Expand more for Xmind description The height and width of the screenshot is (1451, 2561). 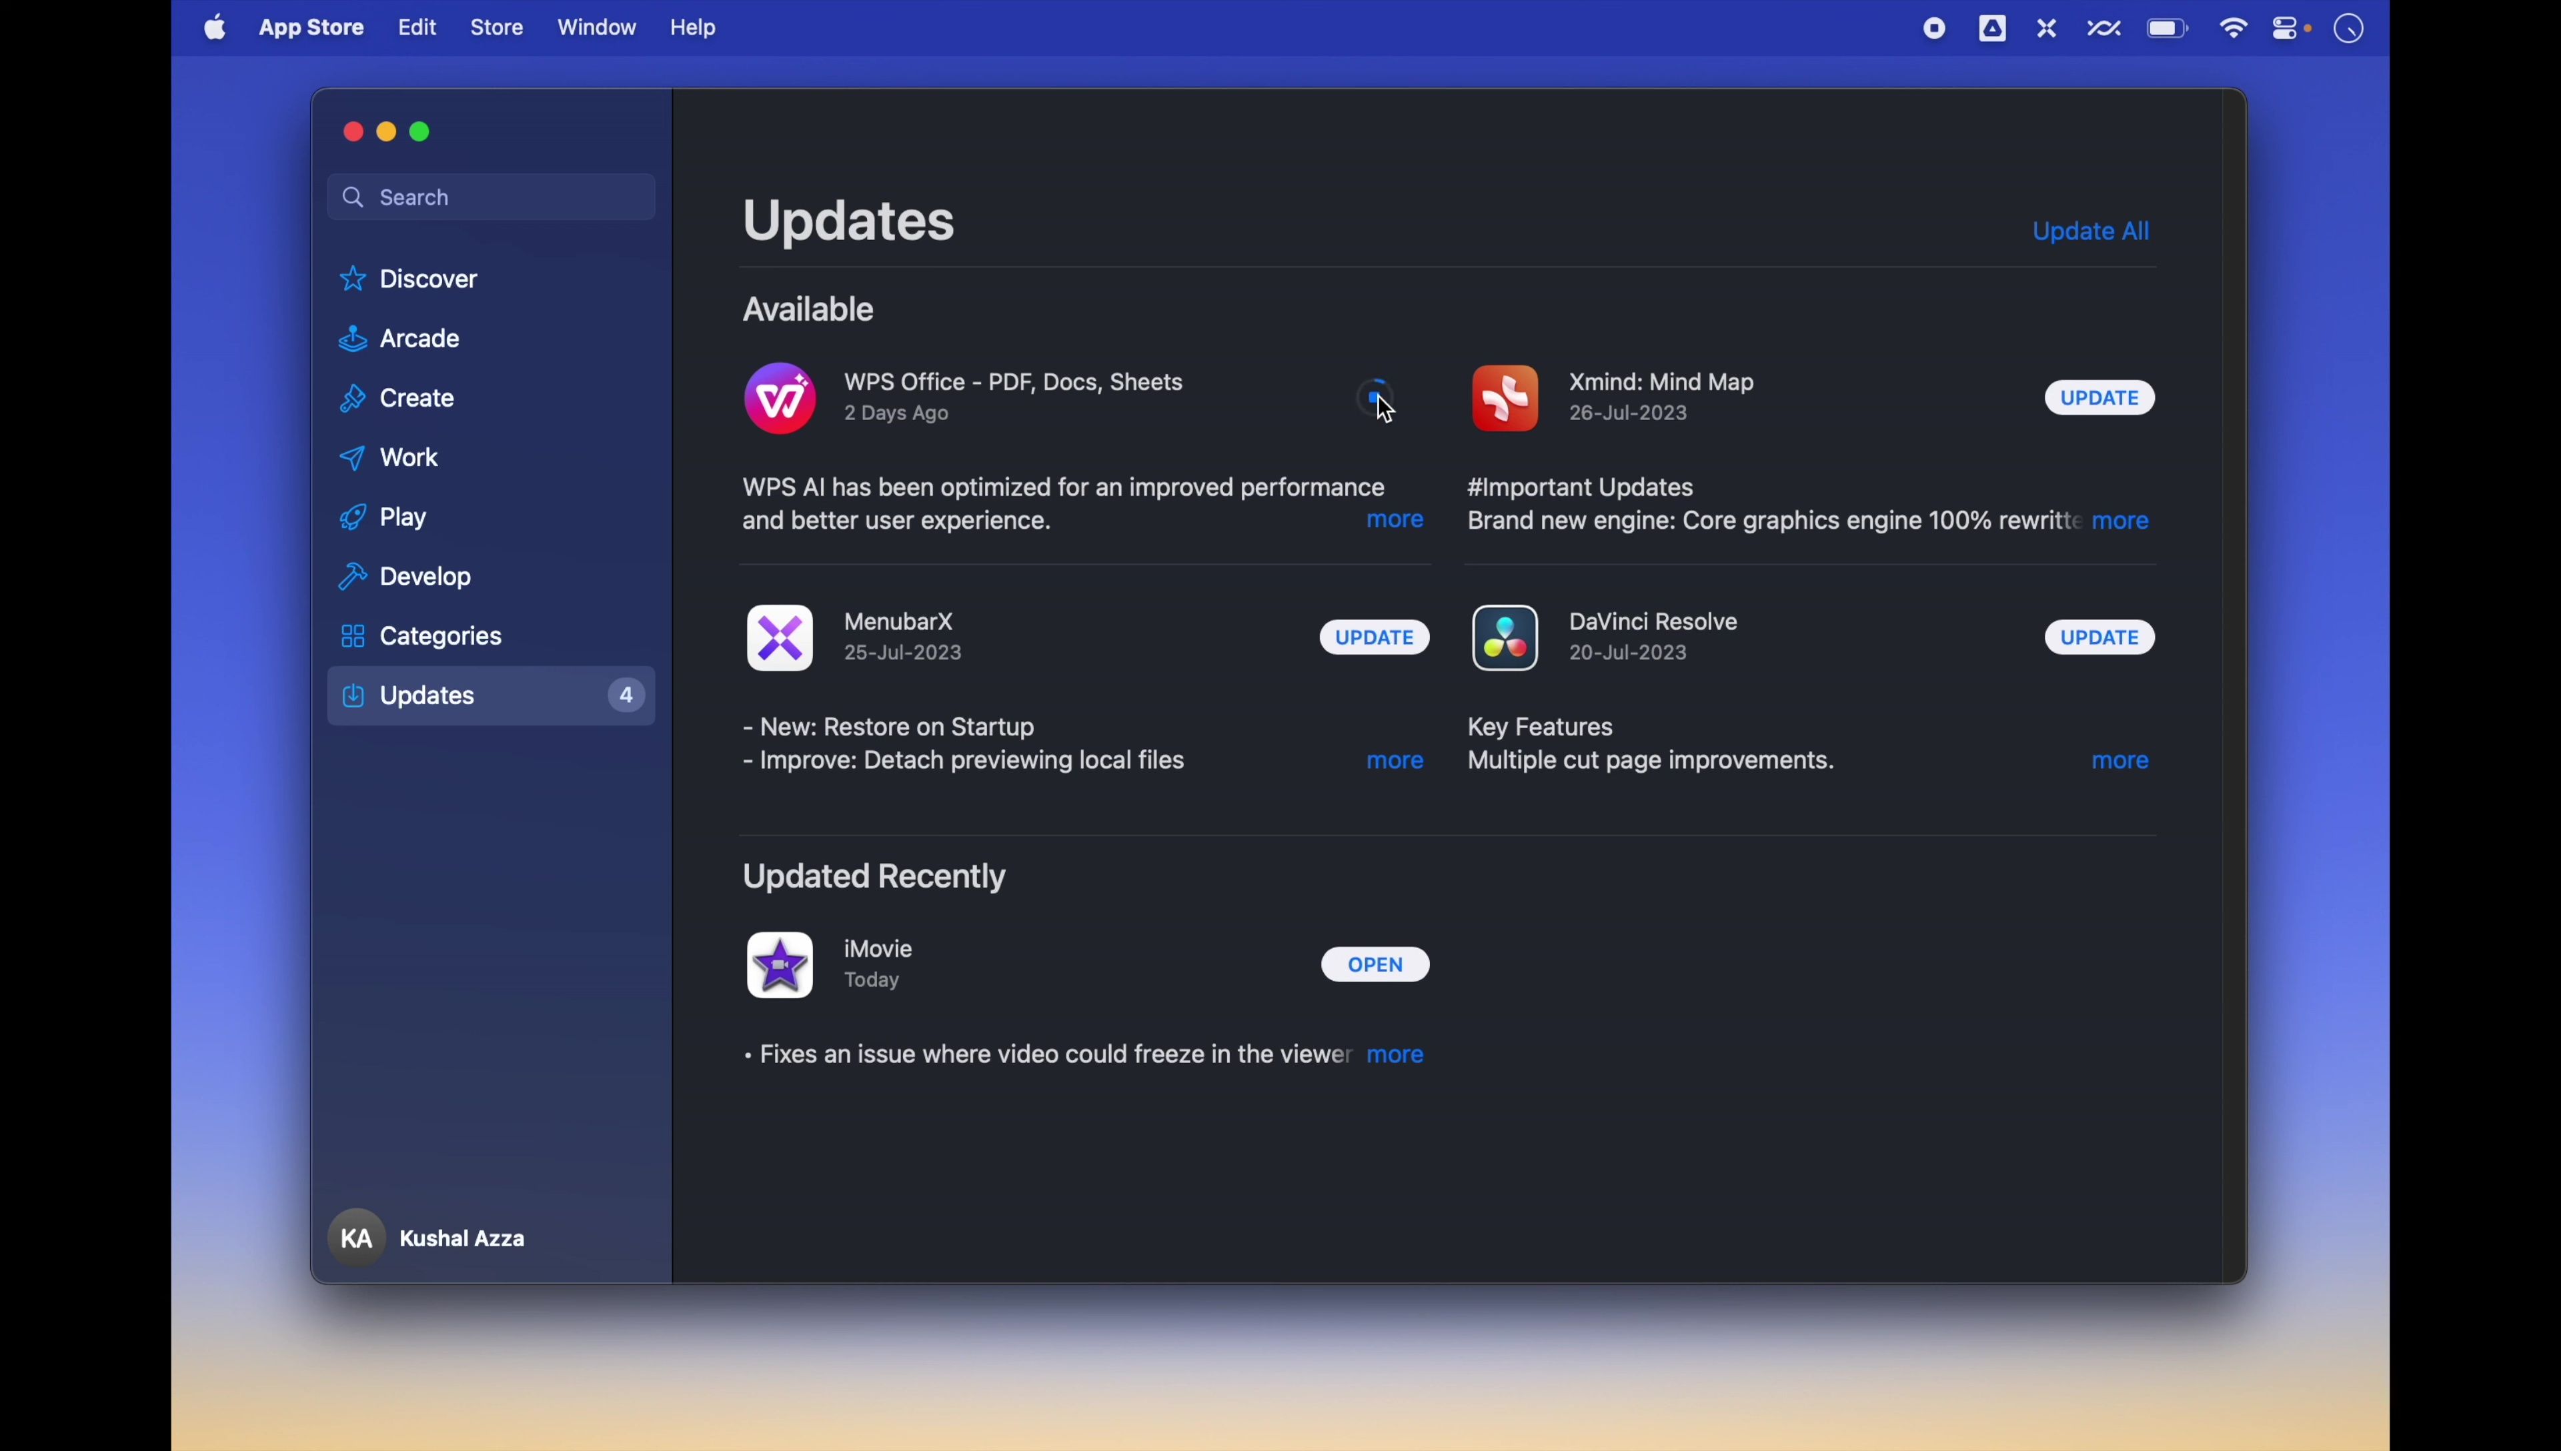pos(2121,521)
